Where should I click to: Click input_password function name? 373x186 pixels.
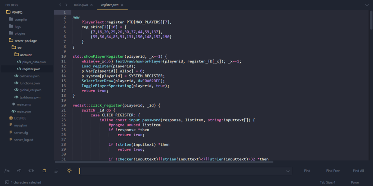coord(145,120)
